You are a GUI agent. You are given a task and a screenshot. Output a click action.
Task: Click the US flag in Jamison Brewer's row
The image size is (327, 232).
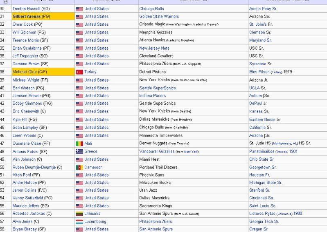[79, 96]
